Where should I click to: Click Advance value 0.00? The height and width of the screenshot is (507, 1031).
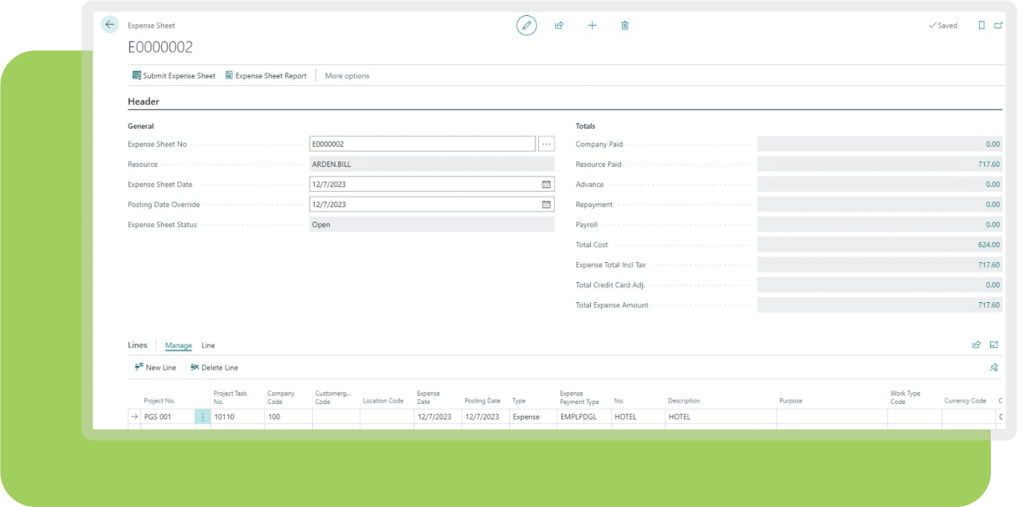click(x=879, y=185)
